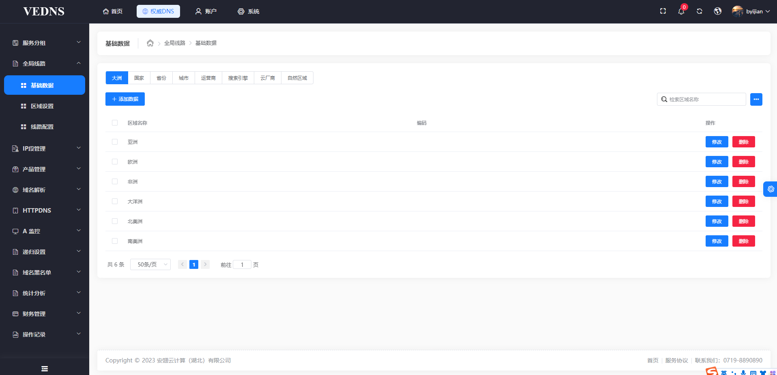Open the byijian account dropdown arrow

[x=768, y=11]
